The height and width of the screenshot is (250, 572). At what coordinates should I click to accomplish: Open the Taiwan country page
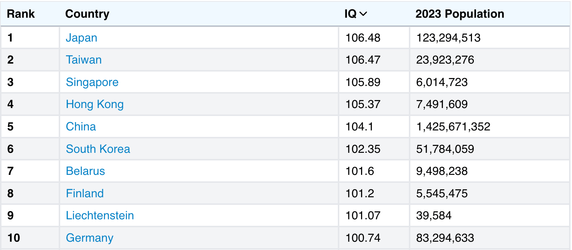tap(84, 60)
